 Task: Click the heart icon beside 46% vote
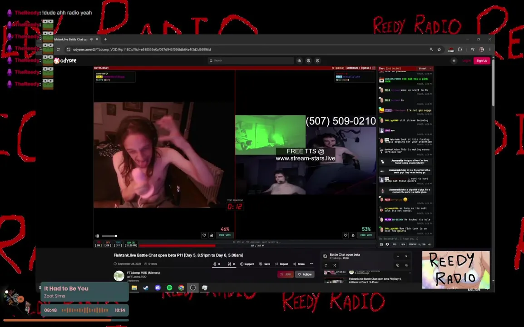[204, 235]
